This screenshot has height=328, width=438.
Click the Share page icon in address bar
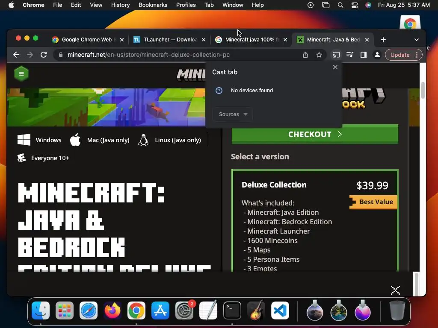305,55
